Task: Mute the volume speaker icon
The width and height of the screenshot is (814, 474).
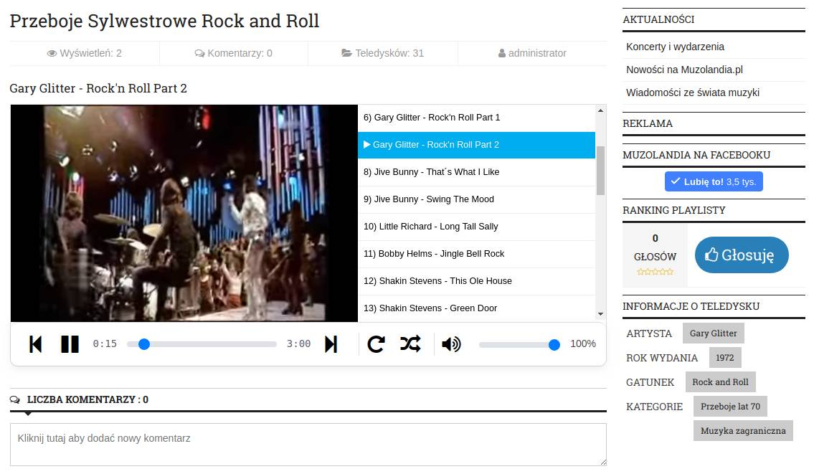Action: click(451, 344)
